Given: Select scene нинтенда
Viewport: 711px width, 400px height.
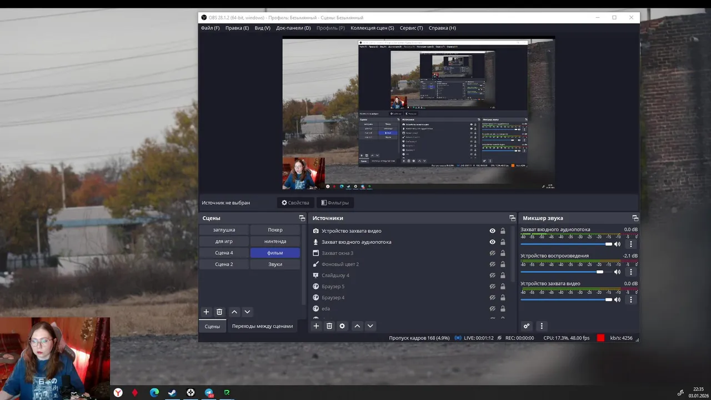Looking at the screenshot, I should 275,241.
